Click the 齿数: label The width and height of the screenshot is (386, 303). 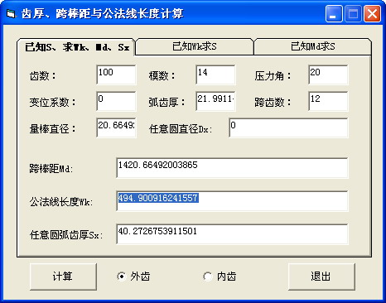point(42,75)
